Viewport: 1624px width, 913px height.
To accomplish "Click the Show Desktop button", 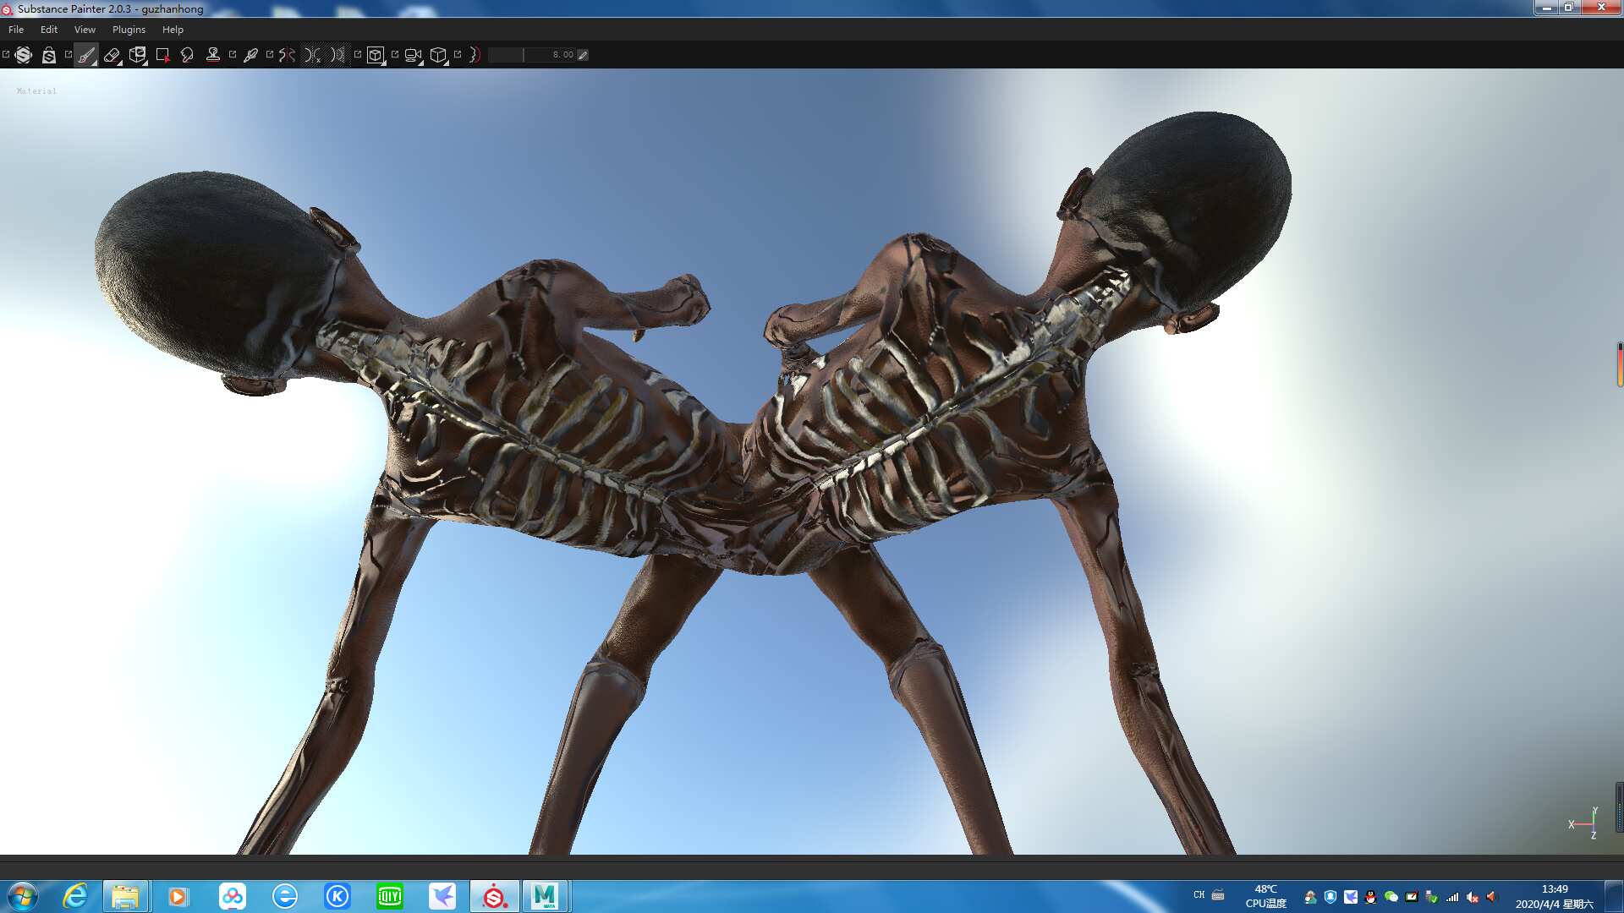I will point(1615,896).
